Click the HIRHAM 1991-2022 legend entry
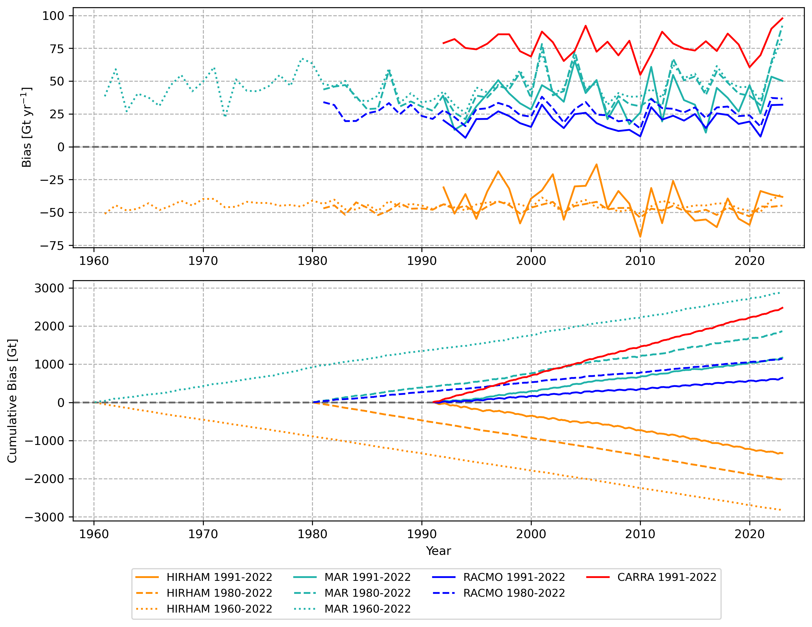The image size is (812, 627). [x=219, y=577]
